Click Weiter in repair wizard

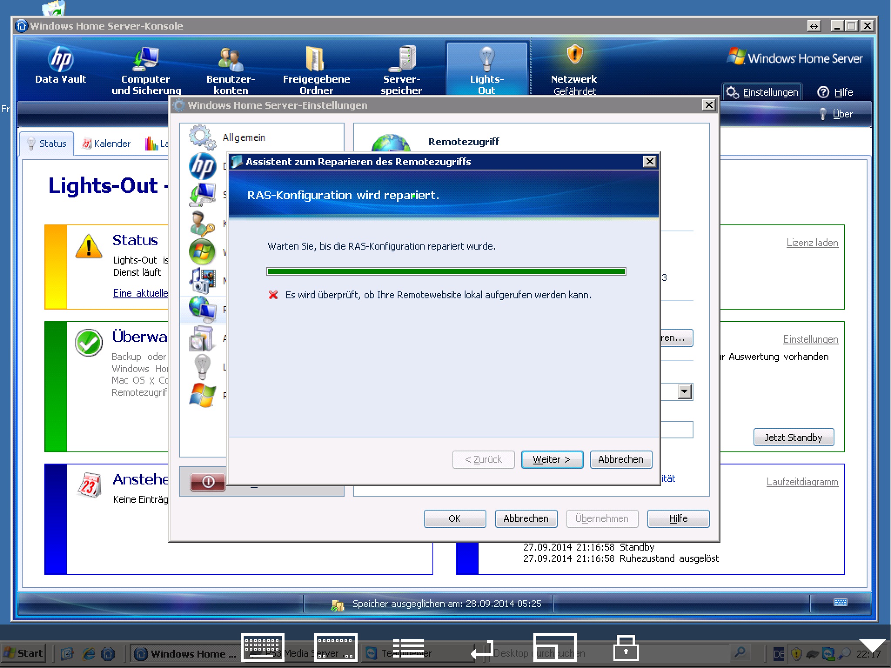(552, 459)
